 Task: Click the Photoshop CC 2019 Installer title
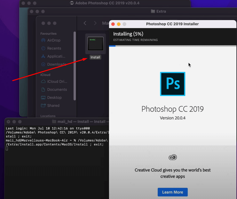(x=172, y=24)
